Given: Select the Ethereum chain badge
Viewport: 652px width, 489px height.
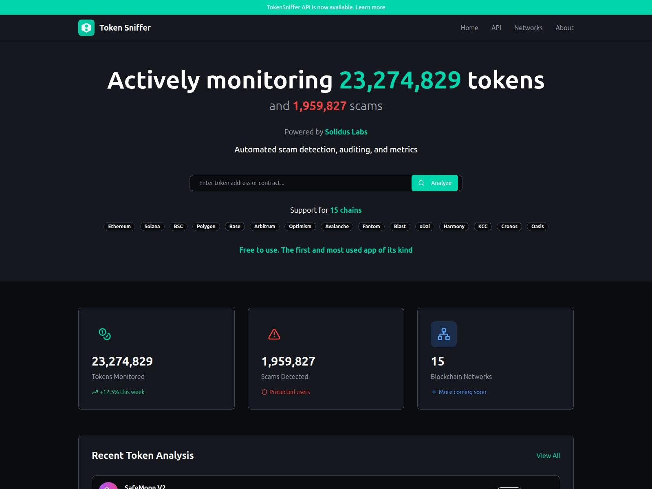Looking at the screenshot, I should pyautogui.click(x=119, y=227).
